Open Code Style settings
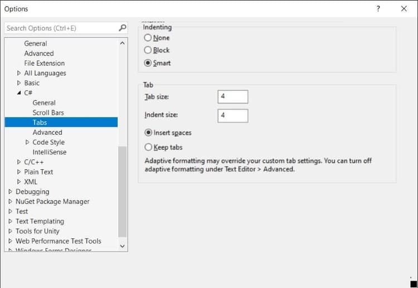Image resolution: width=418 pixels, height=288 pixels. pos(48,142)
